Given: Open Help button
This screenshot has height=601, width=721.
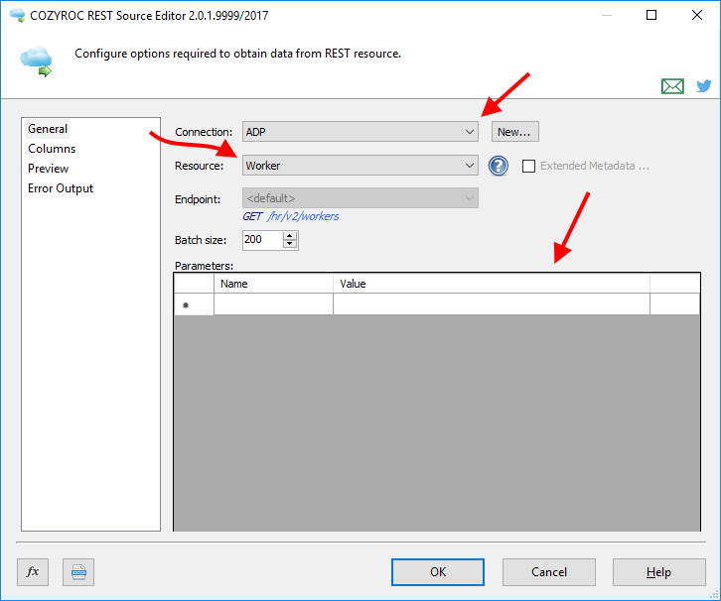Looking at the screenshot, I should point(658,572).
